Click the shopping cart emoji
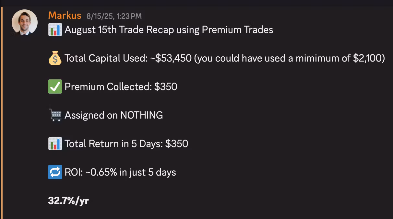Viewport: 393px width, 219px height. (55, 115)
